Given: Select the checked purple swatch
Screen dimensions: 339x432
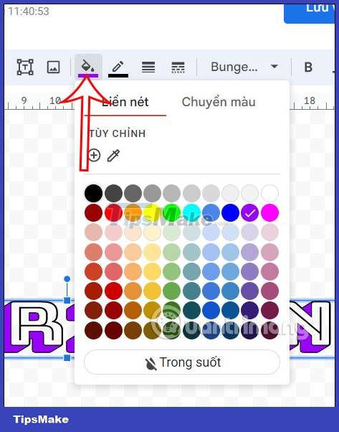Looking at the screenshot, I should pos(250,212).
